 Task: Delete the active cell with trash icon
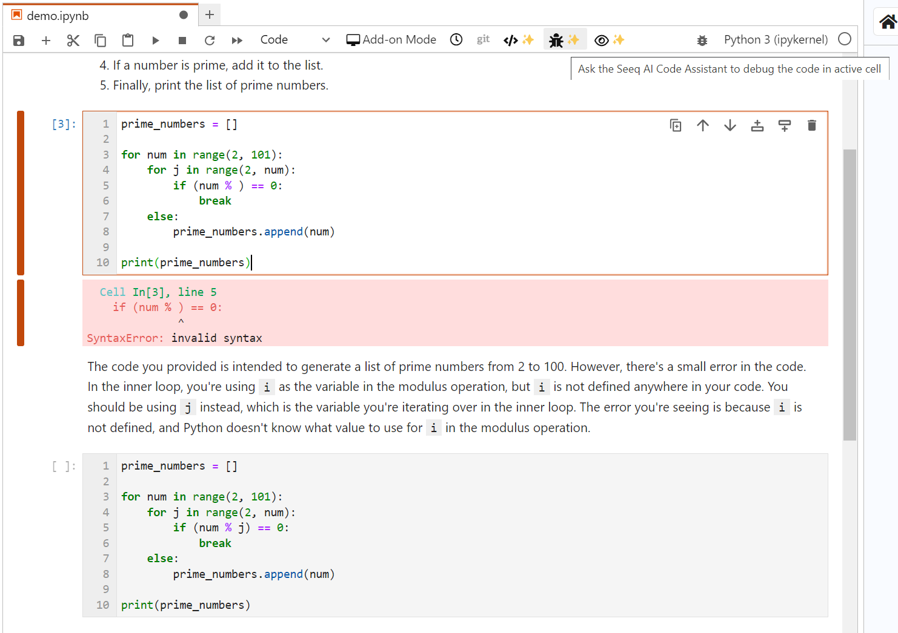click(812, 125)
